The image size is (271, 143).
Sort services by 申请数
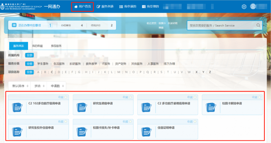(56, 86)
